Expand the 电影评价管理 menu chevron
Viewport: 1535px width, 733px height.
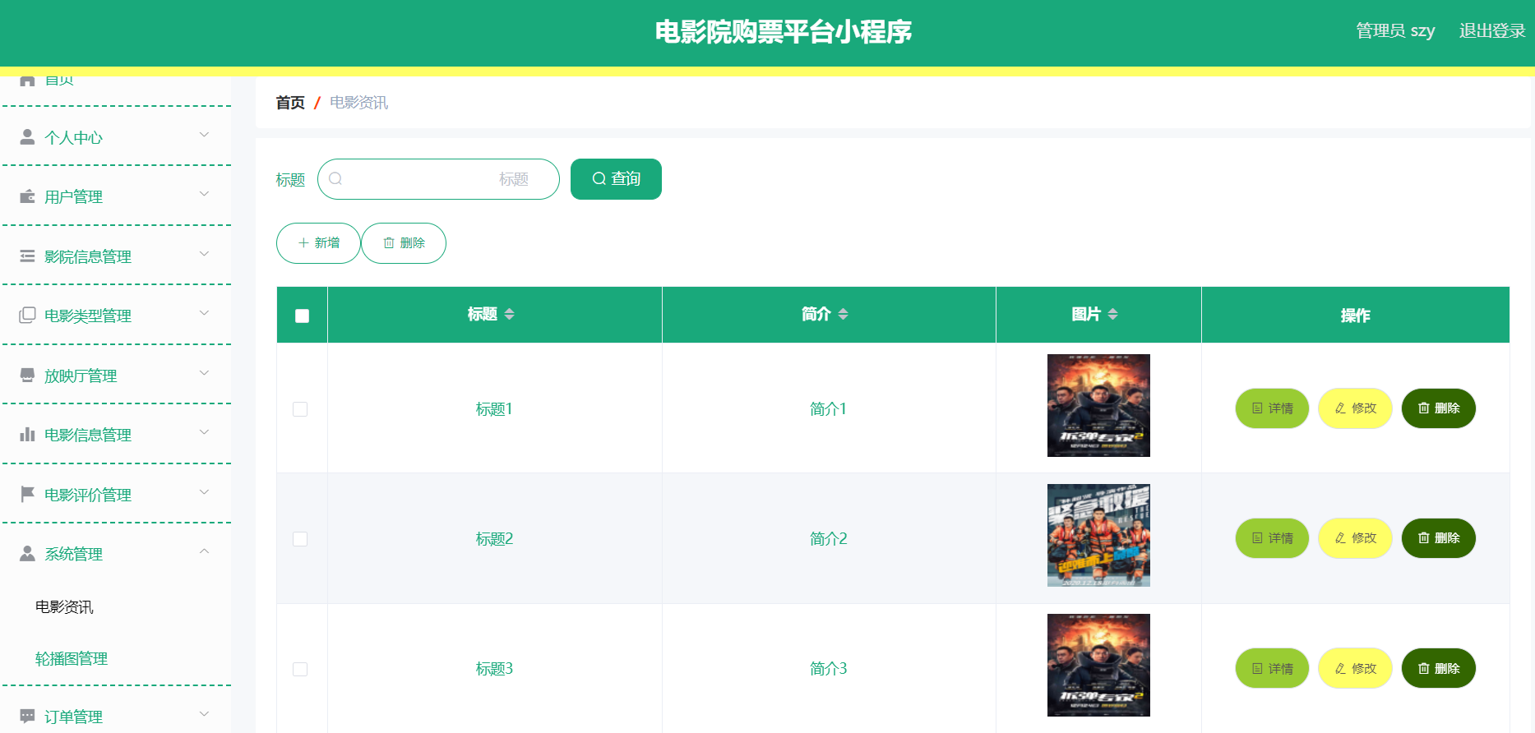[205, 491]
